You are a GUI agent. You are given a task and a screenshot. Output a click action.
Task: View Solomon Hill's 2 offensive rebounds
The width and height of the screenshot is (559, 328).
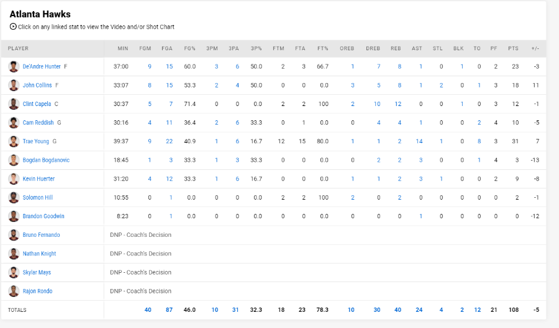(353, 197)
